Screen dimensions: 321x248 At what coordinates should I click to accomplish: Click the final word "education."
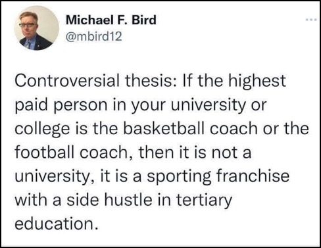[x=56, y=224]
